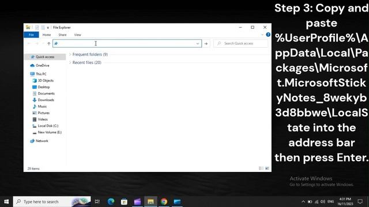The image size is (369, 207).
Task: Open the Desktop folder in the sidebar
Action: coord(44,87)
